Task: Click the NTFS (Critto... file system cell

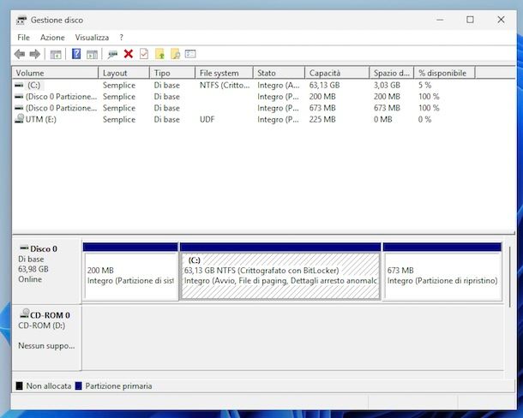Action: pos(225,86)
